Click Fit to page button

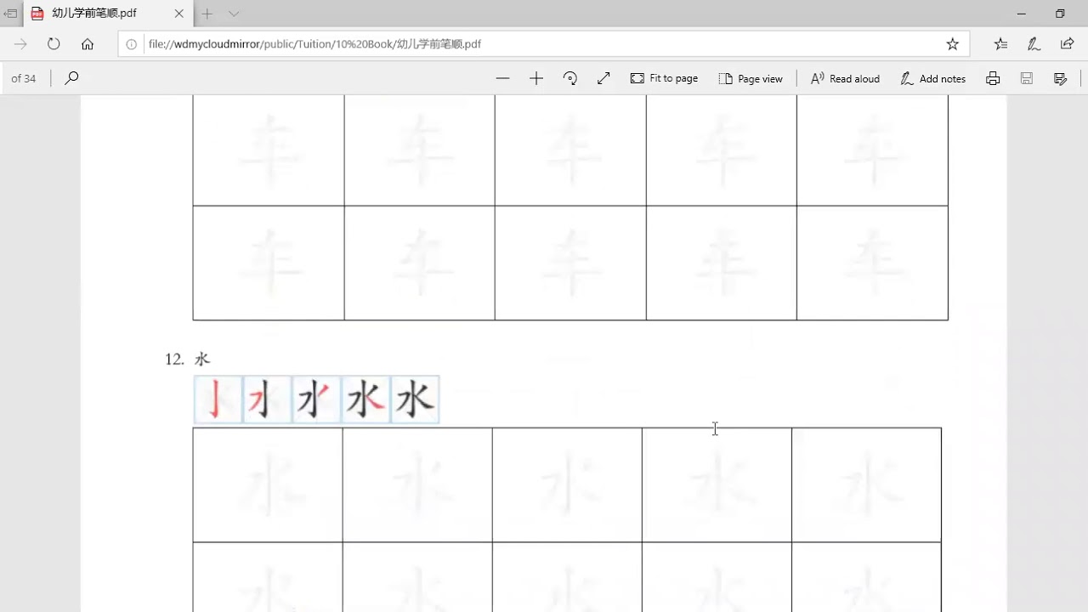click(x=664, y=78)
